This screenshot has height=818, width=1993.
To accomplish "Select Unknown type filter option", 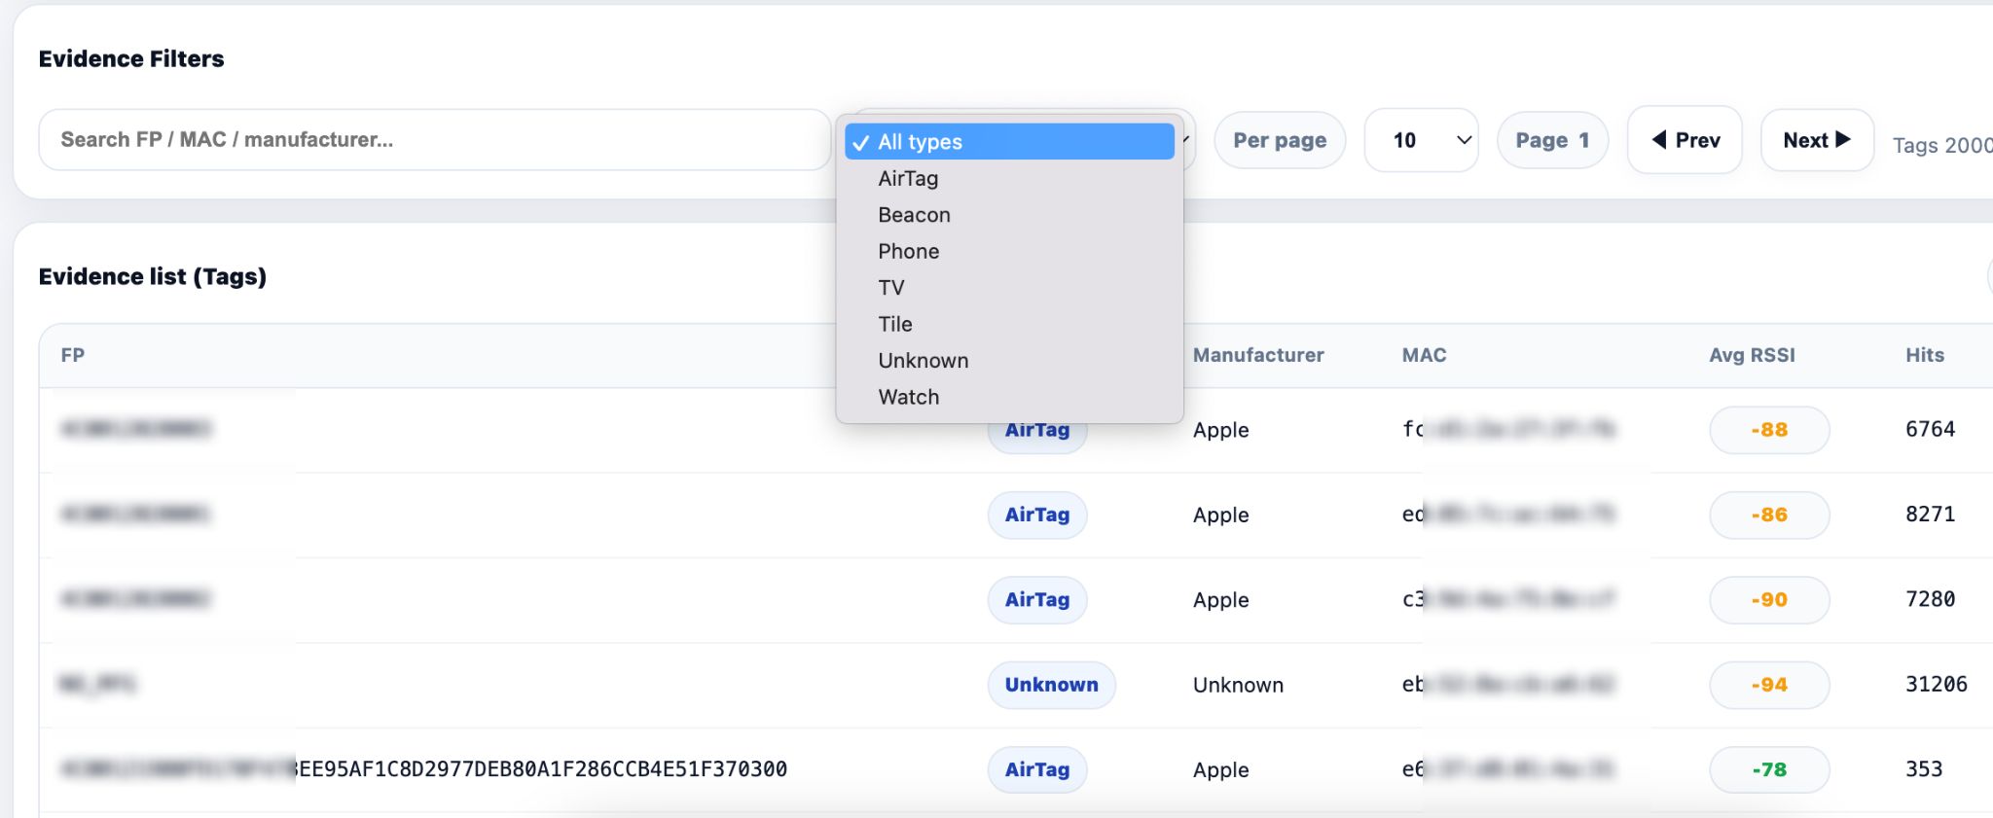I will pyautogui.click(x=923, y=361).
